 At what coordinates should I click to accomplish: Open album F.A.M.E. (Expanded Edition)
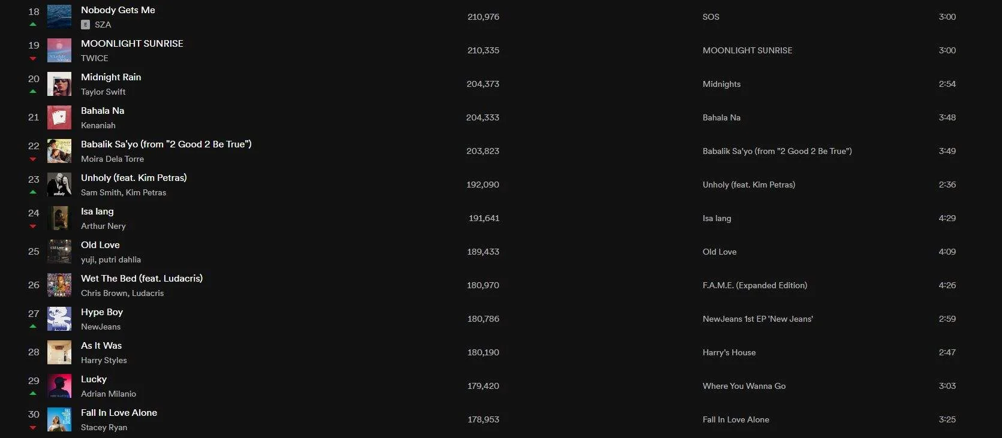(755, 285)
